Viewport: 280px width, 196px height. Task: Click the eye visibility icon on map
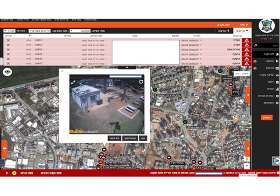click(7, 72)
